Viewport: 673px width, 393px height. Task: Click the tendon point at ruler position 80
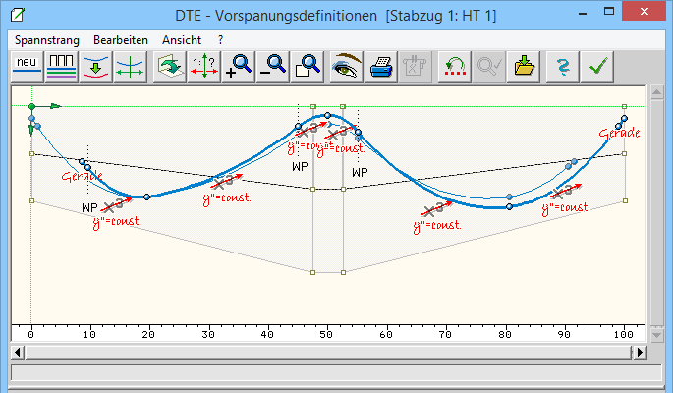click(509, 207)
